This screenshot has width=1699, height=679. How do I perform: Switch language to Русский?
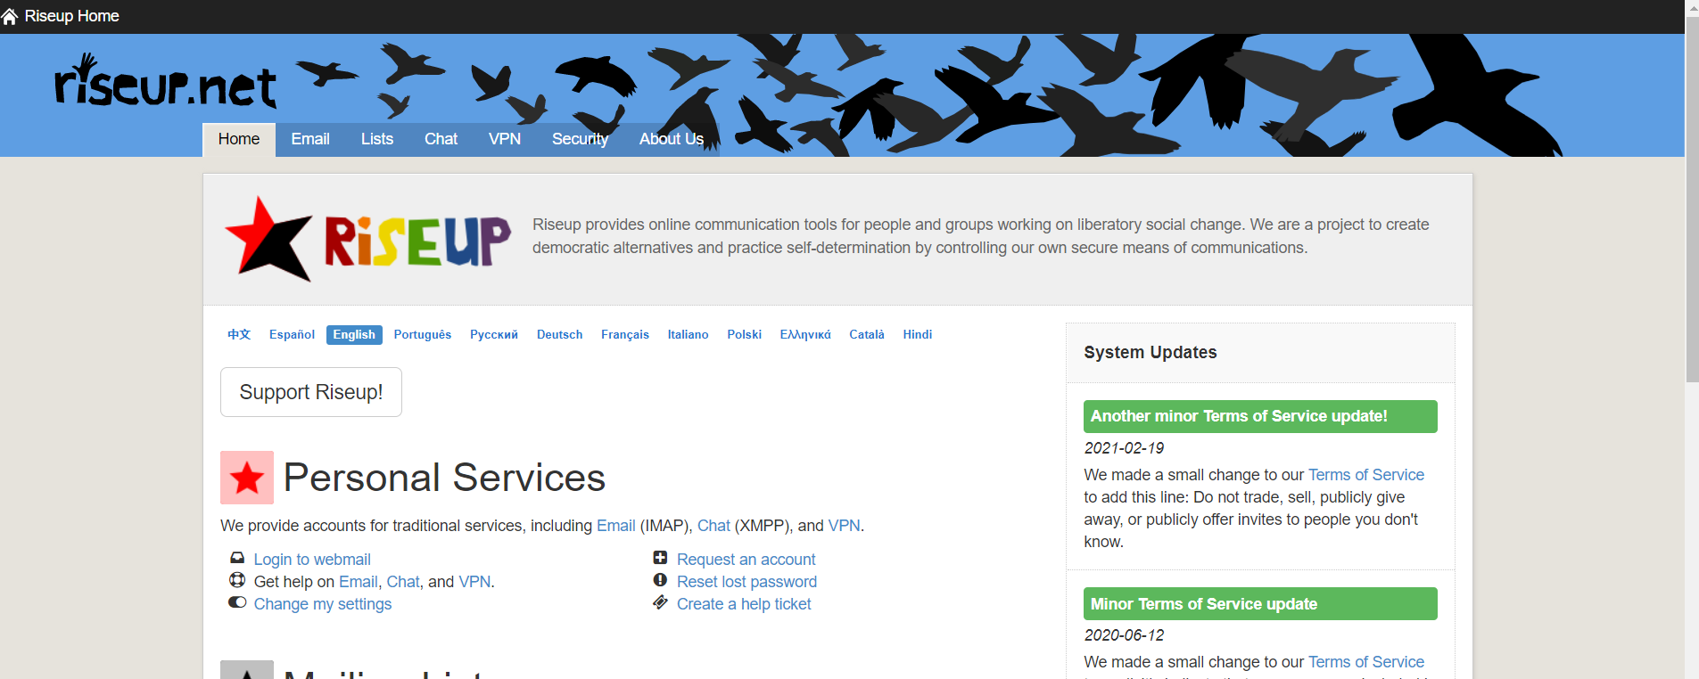click(x=494, y=335)
